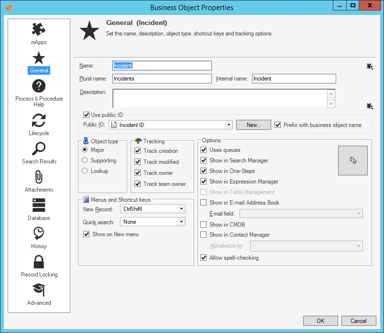
Task: Open the New Record shortcut dropdown
Action: (181, 209)
